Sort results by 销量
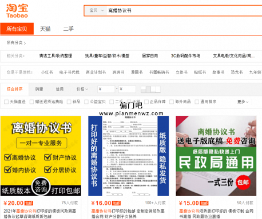The image size is (262, 219). pos(39,89)
